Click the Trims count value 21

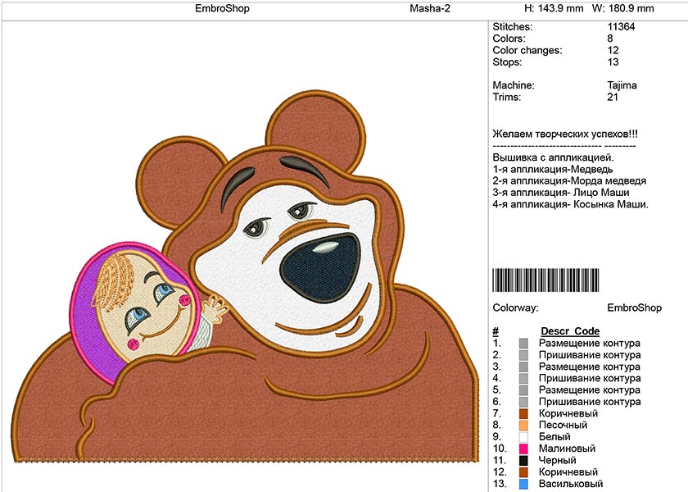(613, 97)
